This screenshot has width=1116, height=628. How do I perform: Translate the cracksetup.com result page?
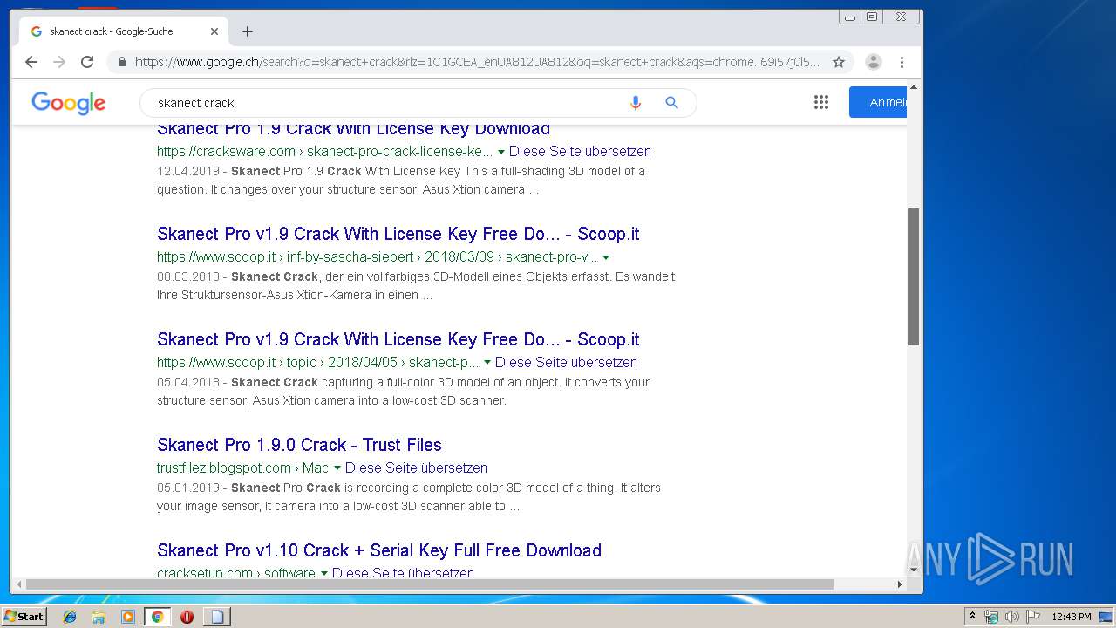pyautogui.click(x=403, y=573)
